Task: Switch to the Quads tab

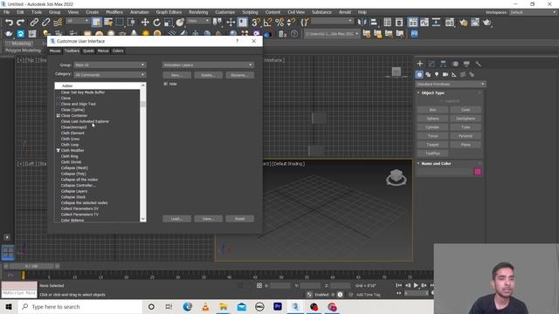Action: (88, 51)
